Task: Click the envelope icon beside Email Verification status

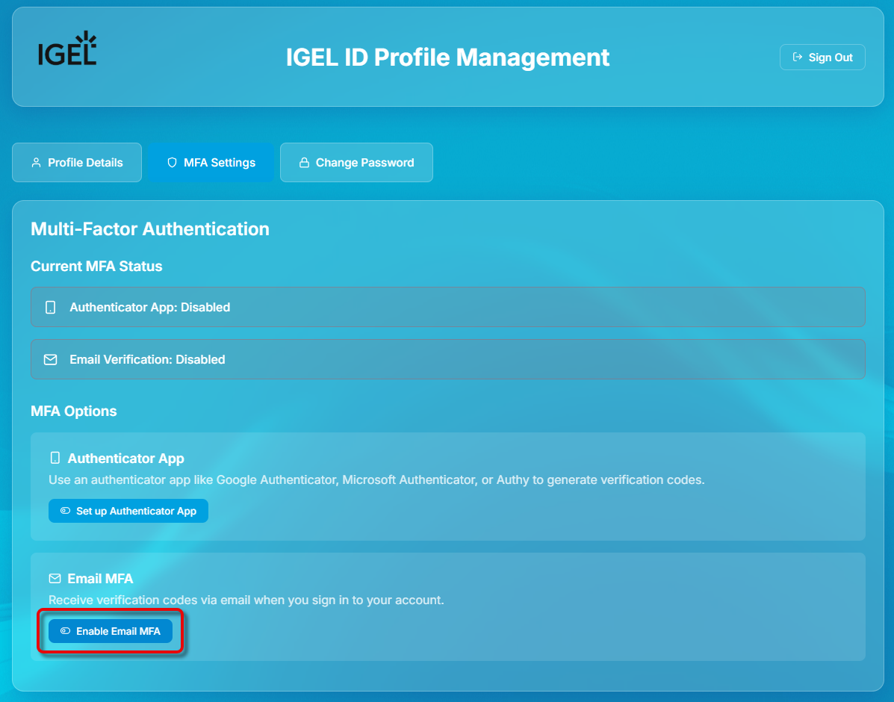Action: (50, 359)
